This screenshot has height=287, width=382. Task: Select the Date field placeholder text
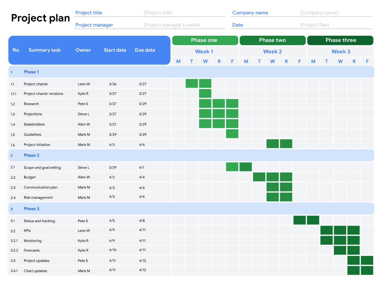click(x=315, y=25)
